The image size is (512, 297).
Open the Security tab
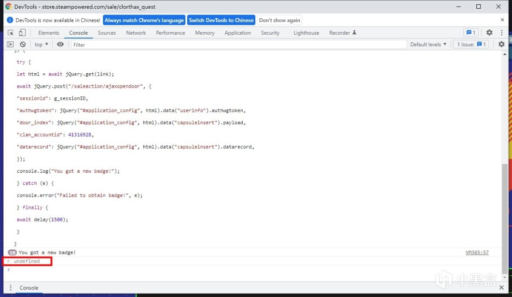270,33
